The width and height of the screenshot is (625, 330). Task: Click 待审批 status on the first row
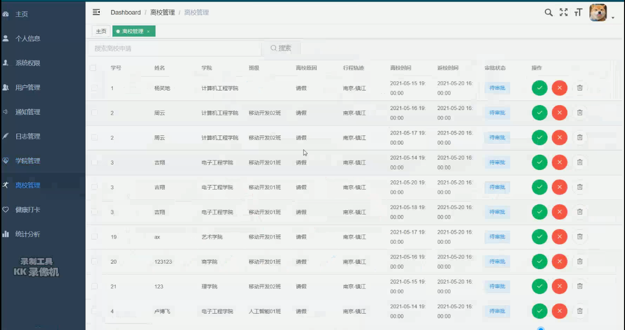(x=497, y=88)
